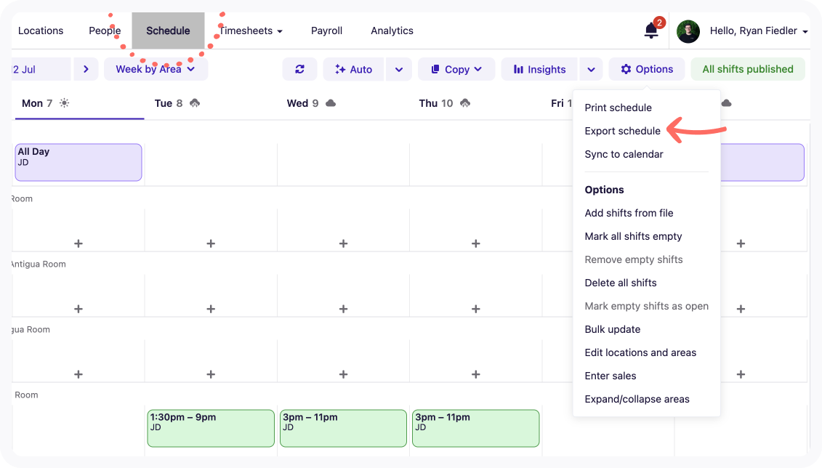Screen dimensions: 822x468
Task: Expand the arrow next to Auto
Action: (x=399, y=69)
